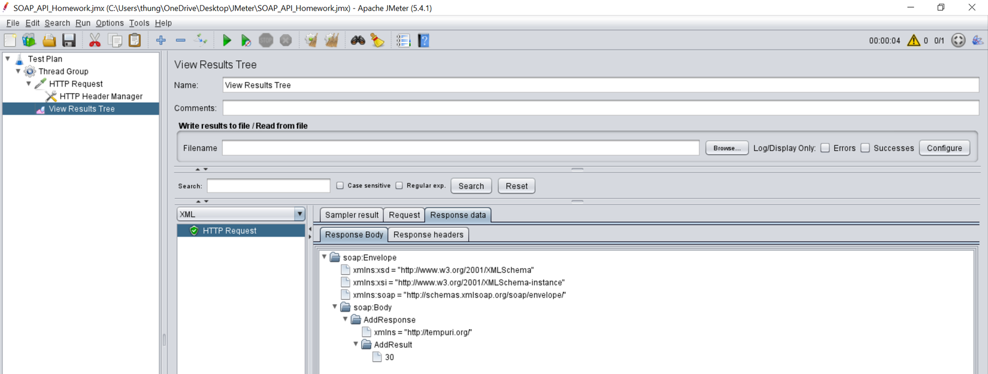The height and width of the screenshot is (374, 988).
Task: Collapse the soap:Body node
Action: point(335,306)
